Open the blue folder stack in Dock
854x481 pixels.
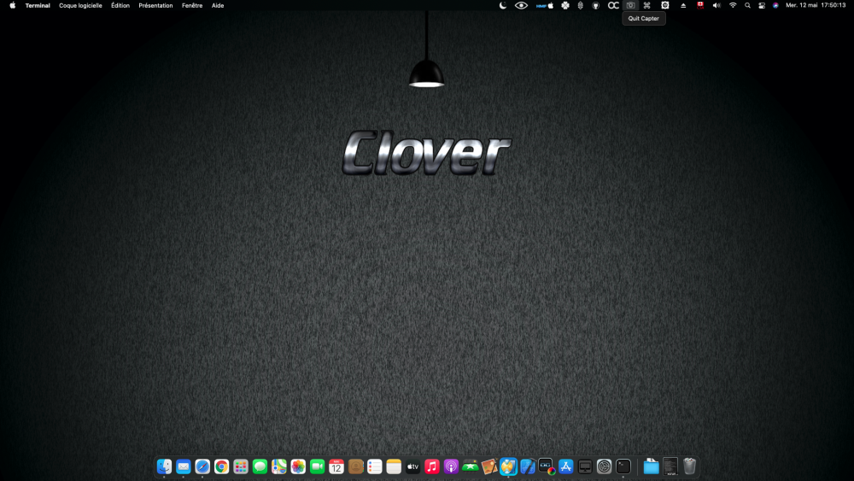point(651,466)
